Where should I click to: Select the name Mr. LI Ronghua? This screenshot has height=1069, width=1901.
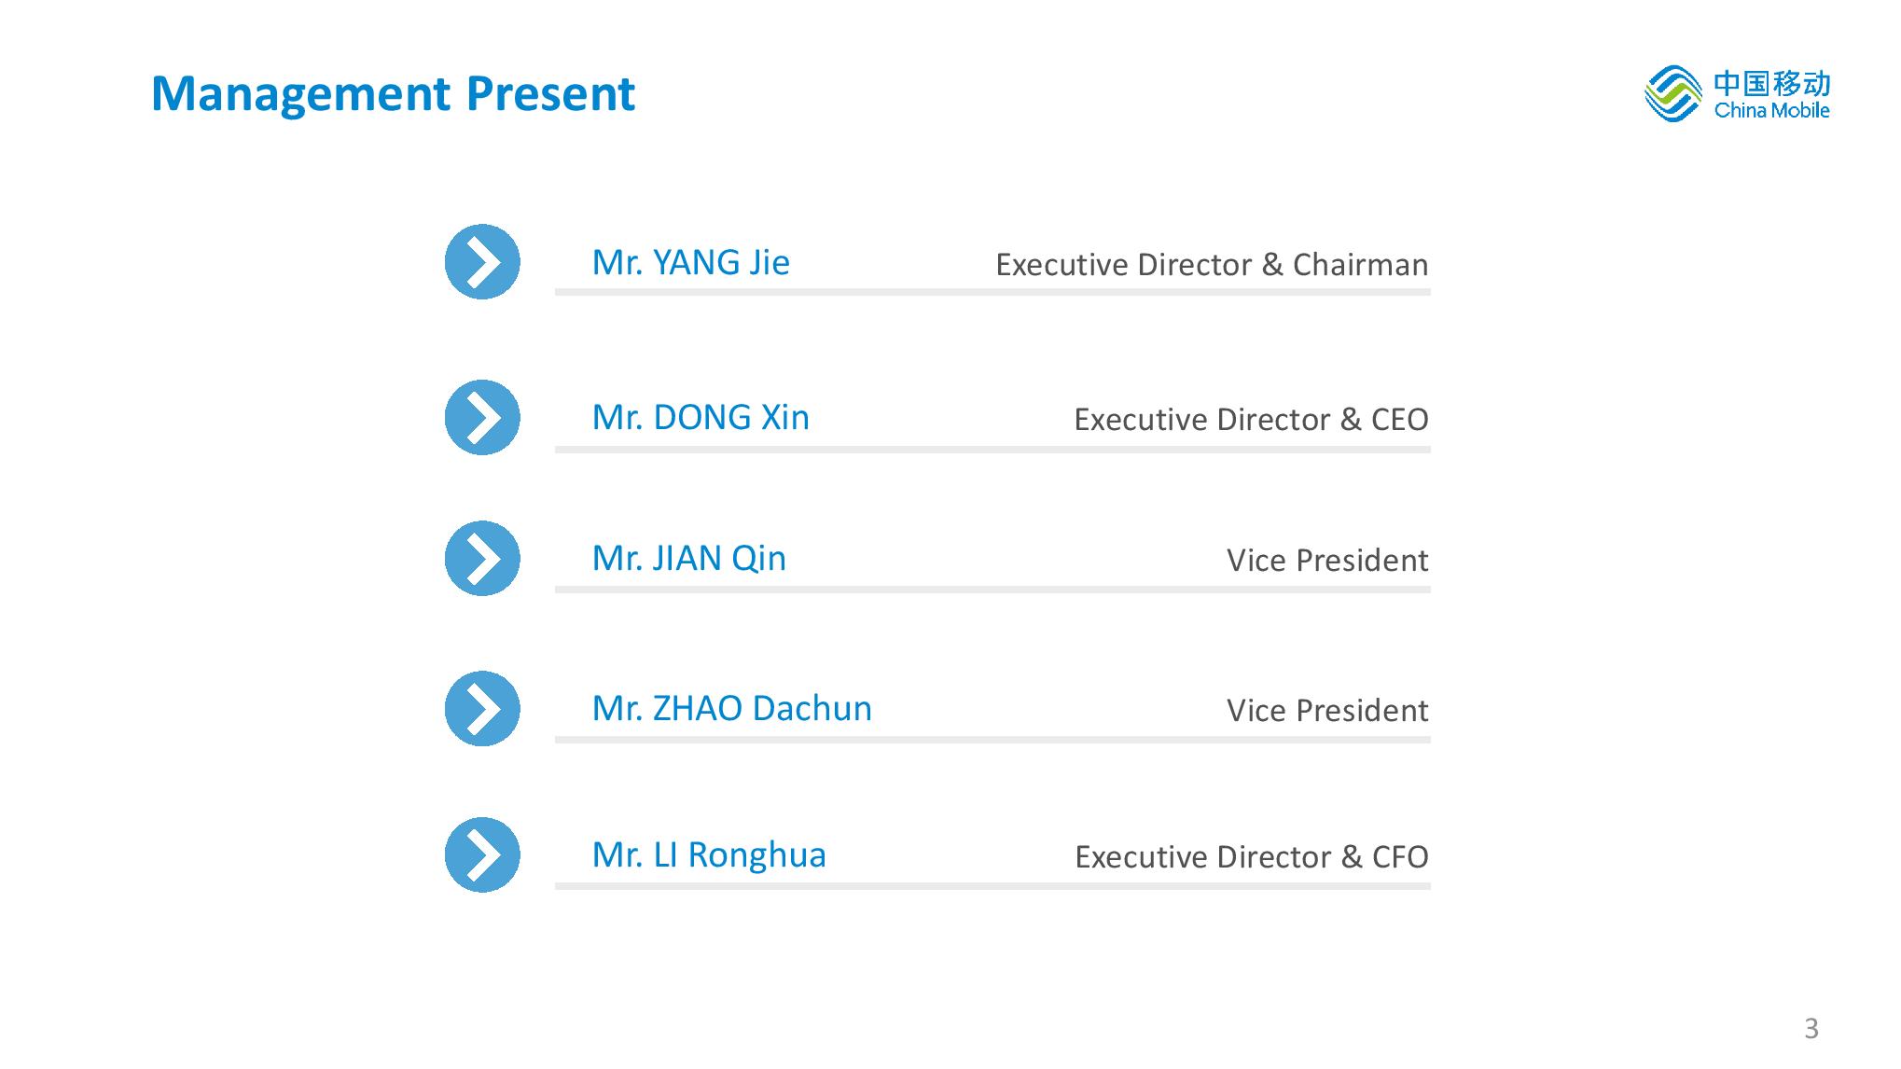[709, 855]
